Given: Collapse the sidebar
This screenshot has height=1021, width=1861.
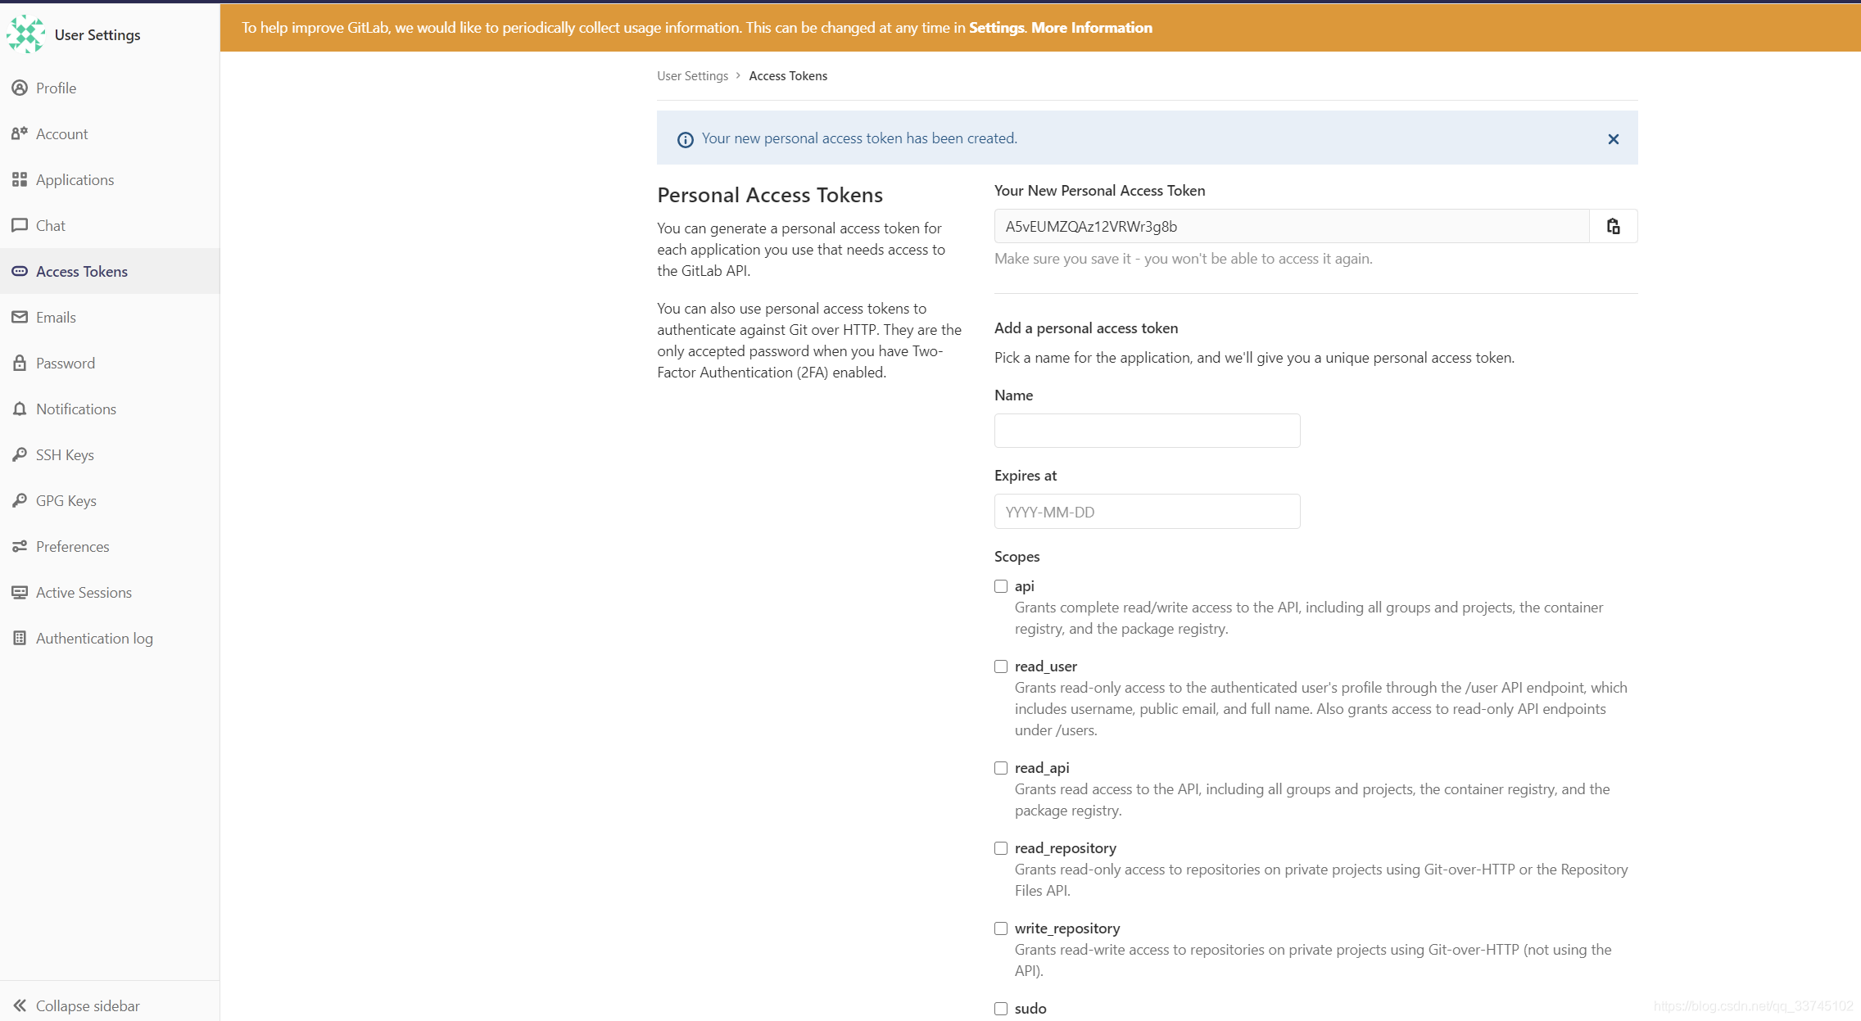Looking at the screenshot, I should (77, 1005).
